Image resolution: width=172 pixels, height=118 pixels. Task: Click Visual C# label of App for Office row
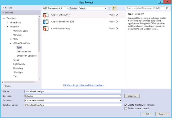(x=114, y=15)
